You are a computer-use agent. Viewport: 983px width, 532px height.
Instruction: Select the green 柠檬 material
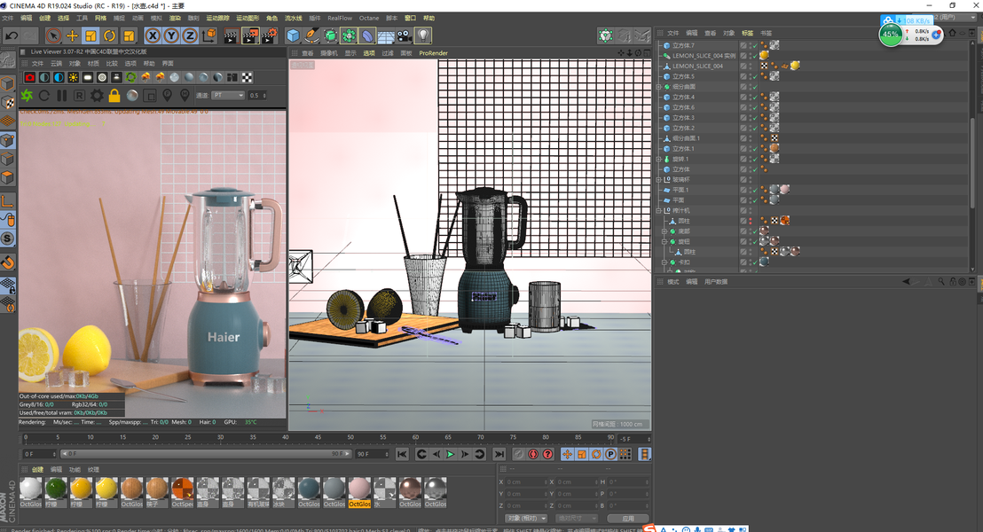coord(56,491)
